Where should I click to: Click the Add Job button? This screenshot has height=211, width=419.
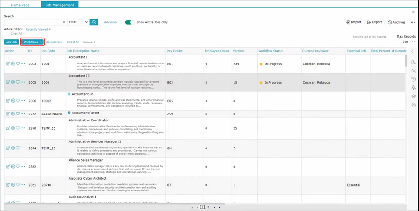coord(12,42)
